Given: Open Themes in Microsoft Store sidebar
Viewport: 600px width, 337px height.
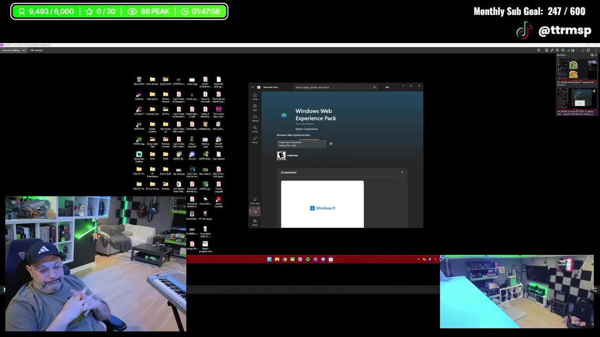Looking at the screenshot, I should pos(255,139).
